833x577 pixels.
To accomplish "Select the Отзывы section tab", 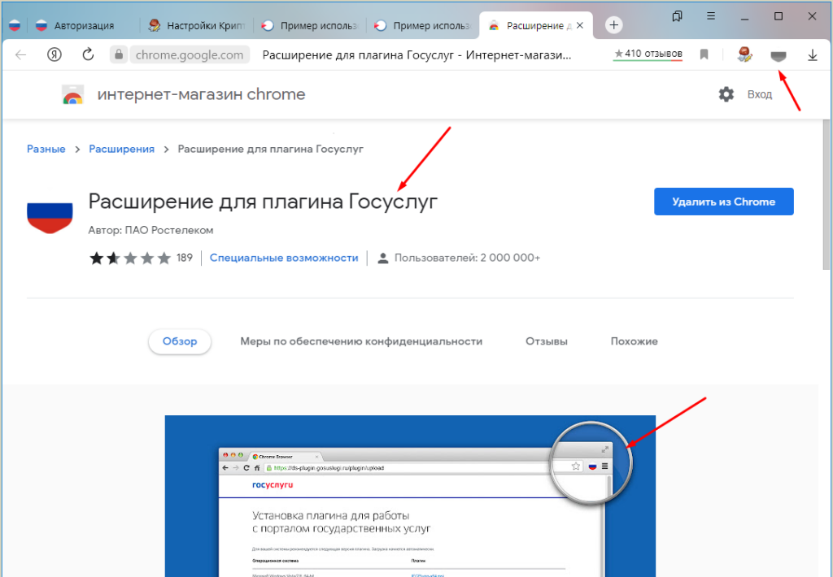I will click(x=546, y=341).
